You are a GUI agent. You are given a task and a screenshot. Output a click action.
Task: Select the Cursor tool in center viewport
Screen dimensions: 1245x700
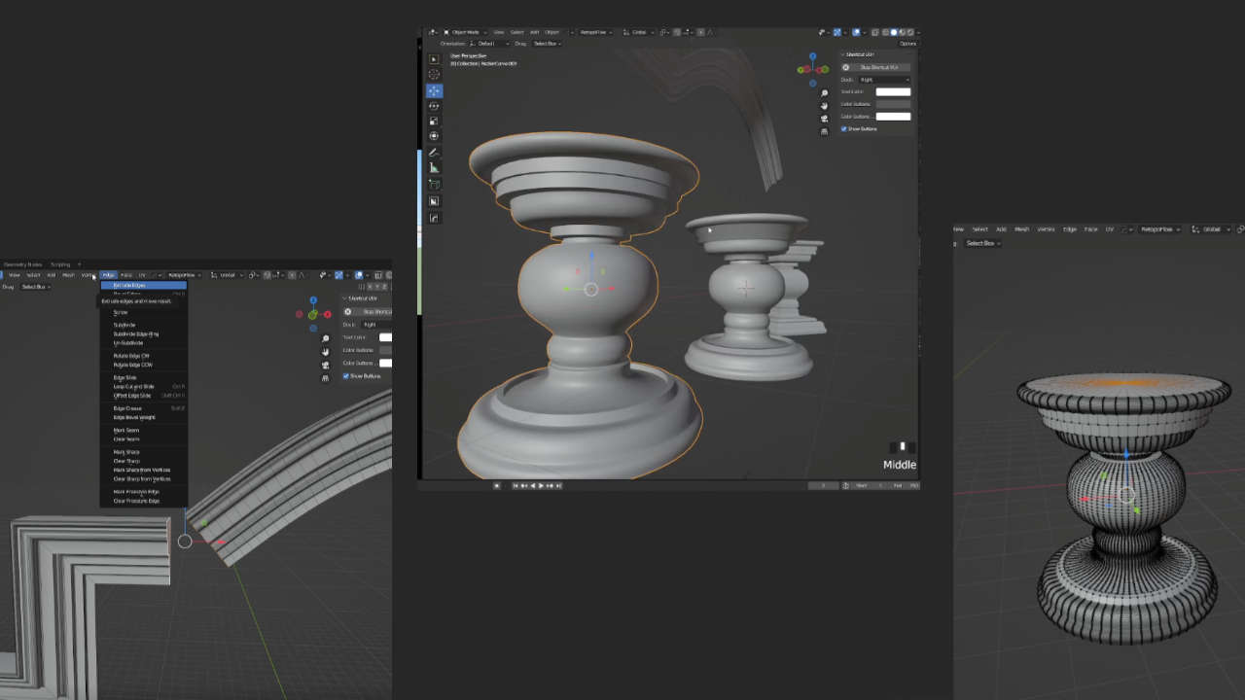click(434, 74)
